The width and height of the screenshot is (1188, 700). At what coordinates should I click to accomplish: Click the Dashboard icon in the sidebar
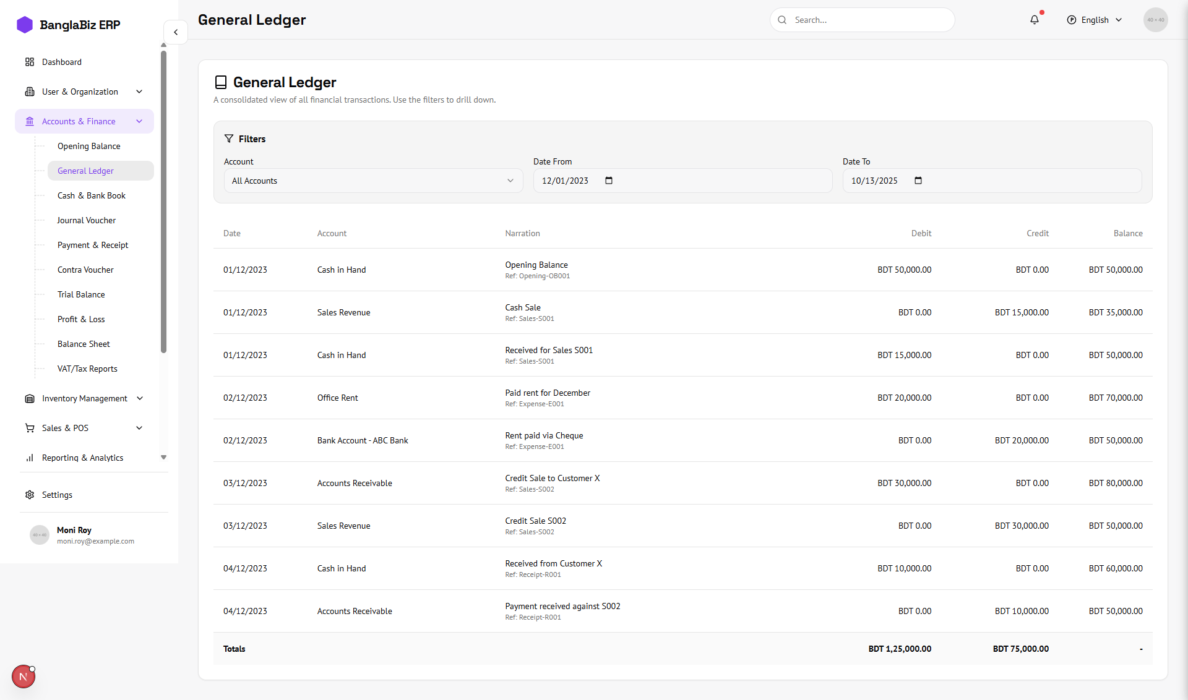click(30, 61)
